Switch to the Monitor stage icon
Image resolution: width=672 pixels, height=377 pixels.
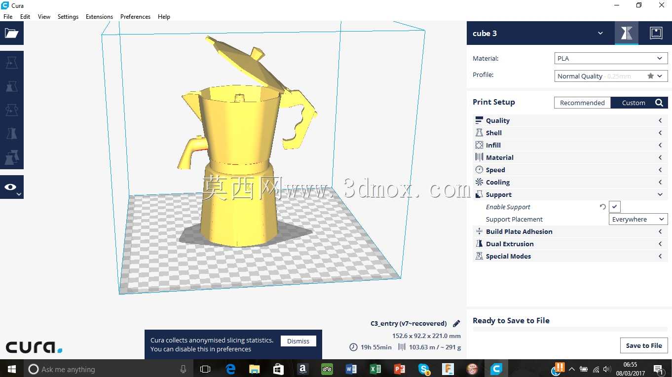click(x=656, y=33)
